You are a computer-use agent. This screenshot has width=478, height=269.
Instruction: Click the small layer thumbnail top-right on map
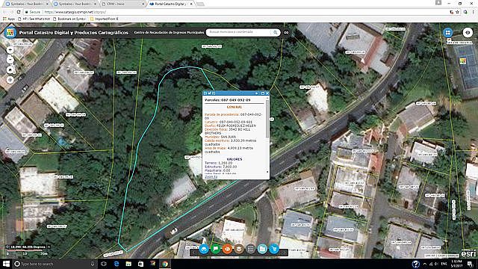pyautogui.click(x=463, y=61)
